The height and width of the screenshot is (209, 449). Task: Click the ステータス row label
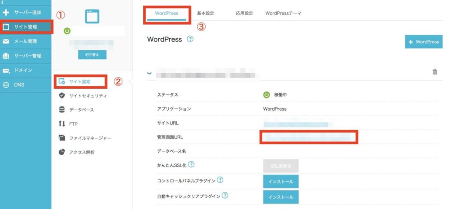(167, 95)
